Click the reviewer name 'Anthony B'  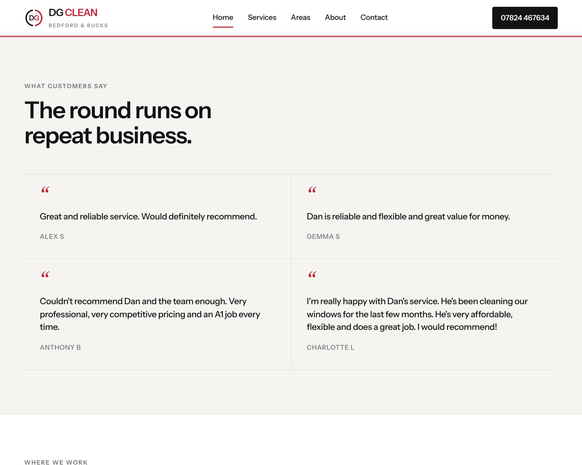(60, 347)
